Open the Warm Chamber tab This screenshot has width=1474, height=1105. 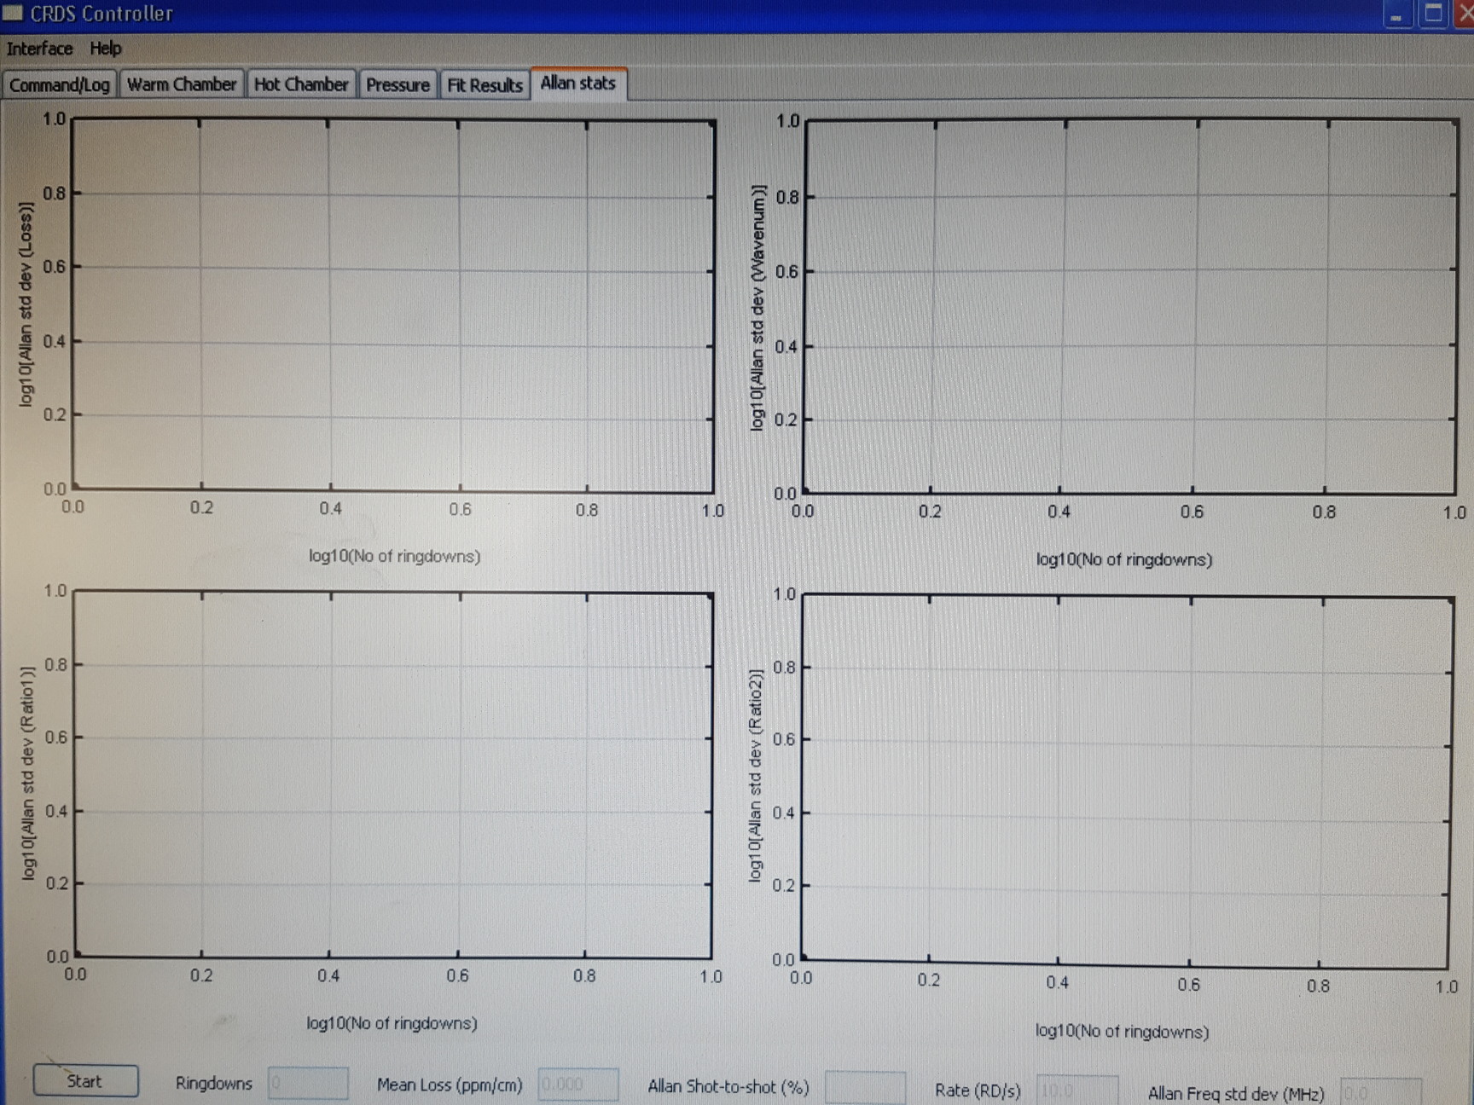pos(181,84)
